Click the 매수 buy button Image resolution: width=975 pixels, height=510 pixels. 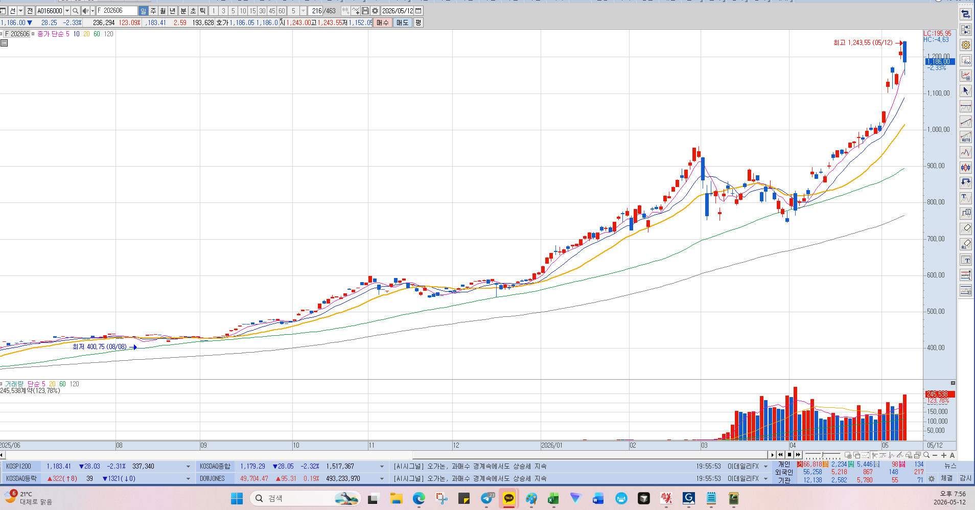382,22
